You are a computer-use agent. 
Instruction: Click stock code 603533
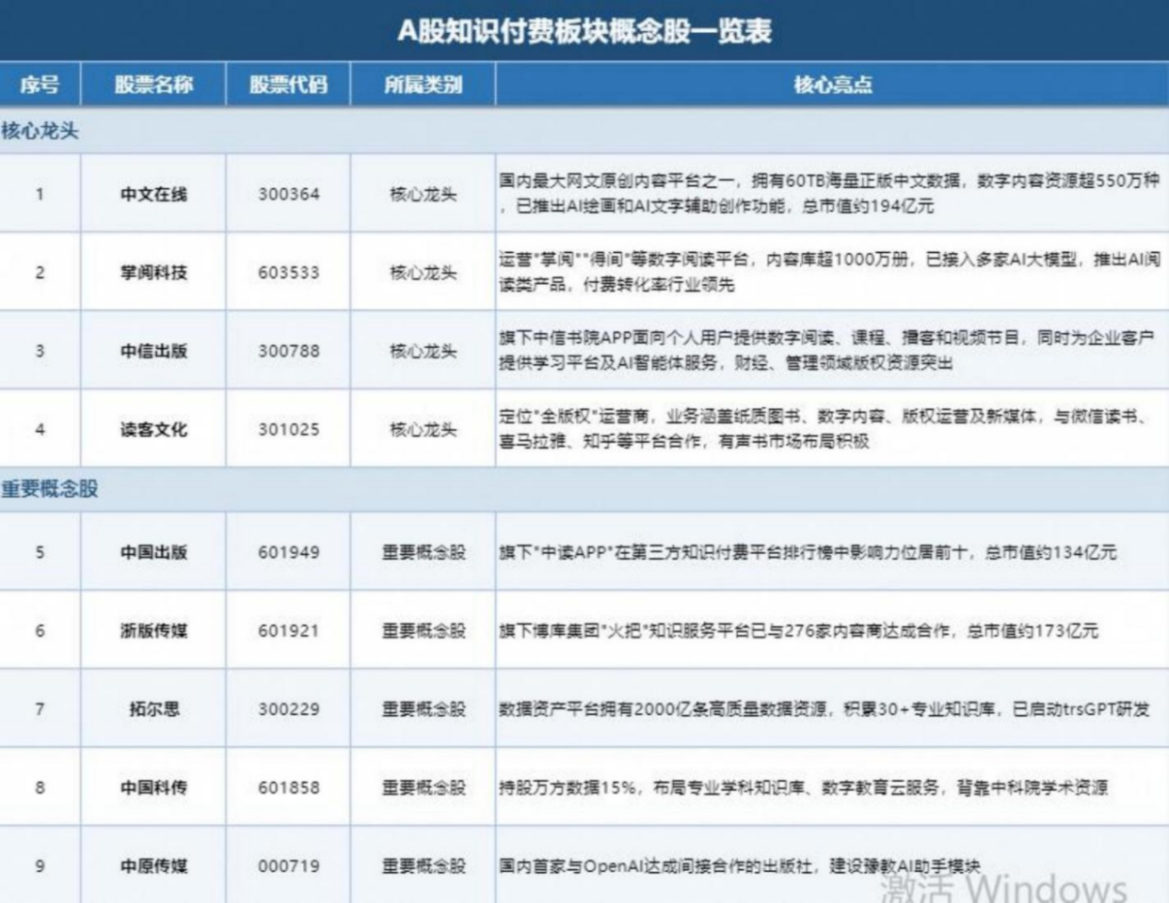[289, 272]
